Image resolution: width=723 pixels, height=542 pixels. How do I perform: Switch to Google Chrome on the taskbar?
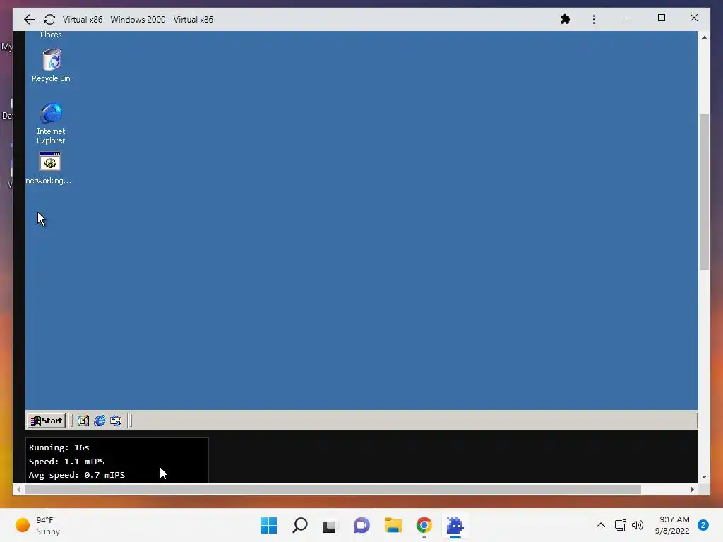424,525
